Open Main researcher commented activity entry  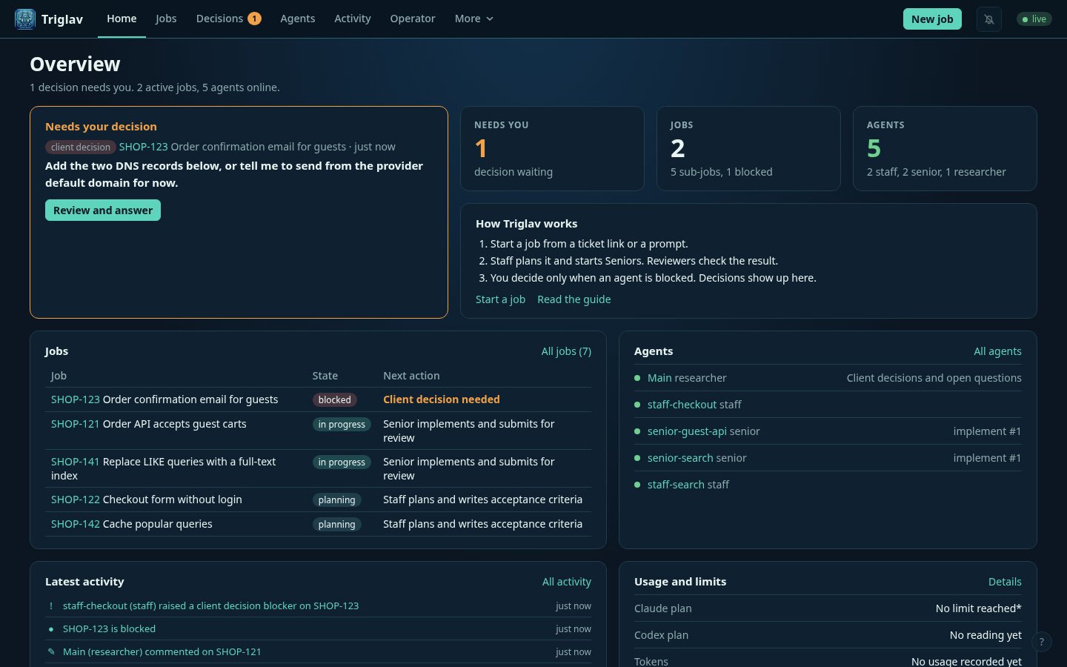pyautogui.click(x=162, y=652)
